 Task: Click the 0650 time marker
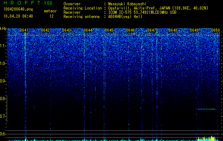[x=216, y=30]
